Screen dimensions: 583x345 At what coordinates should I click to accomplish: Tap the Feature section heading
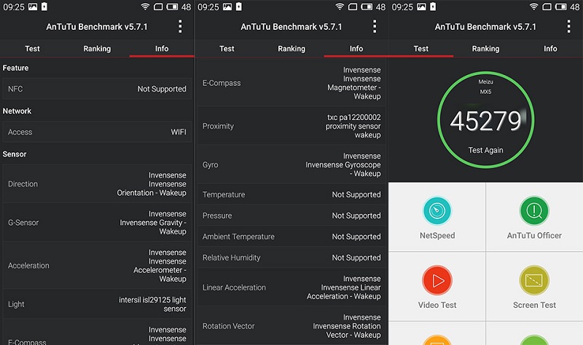coord(15,68)
